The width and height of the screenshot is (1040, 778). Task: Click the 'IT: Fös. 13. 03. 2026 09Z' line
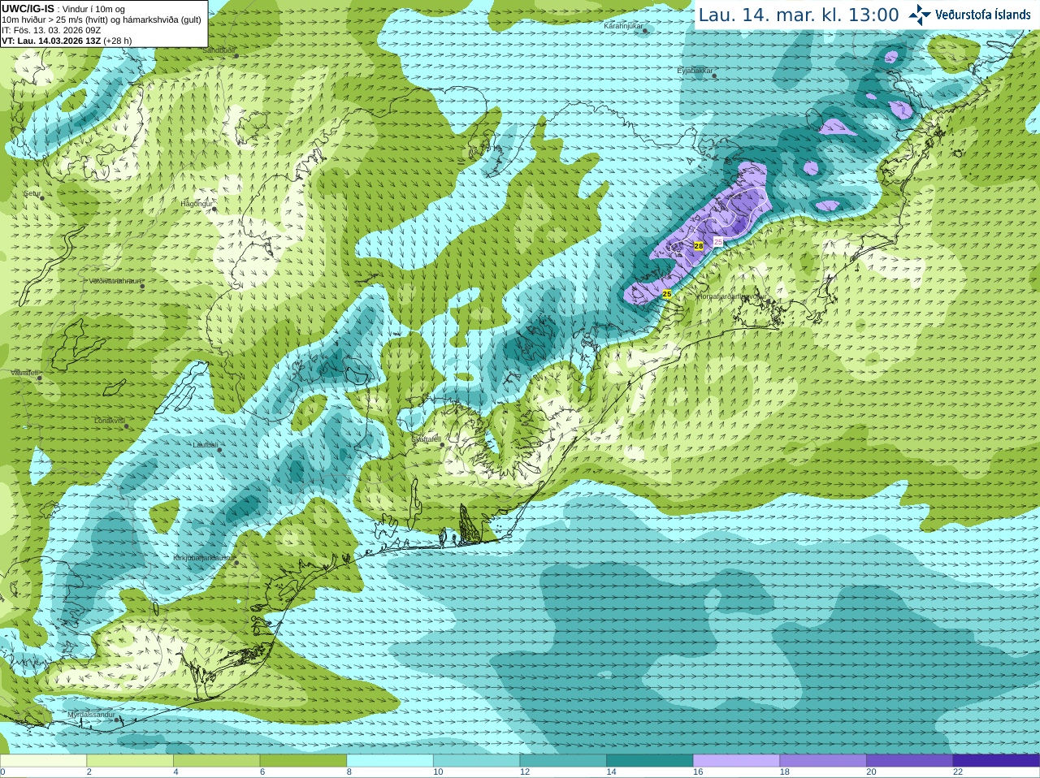click(x=51, y=30)
